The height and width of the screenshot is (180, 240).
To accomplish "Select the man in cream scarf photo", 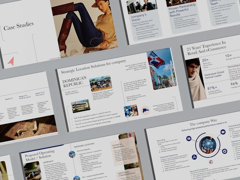I will (x=195, y=80).
